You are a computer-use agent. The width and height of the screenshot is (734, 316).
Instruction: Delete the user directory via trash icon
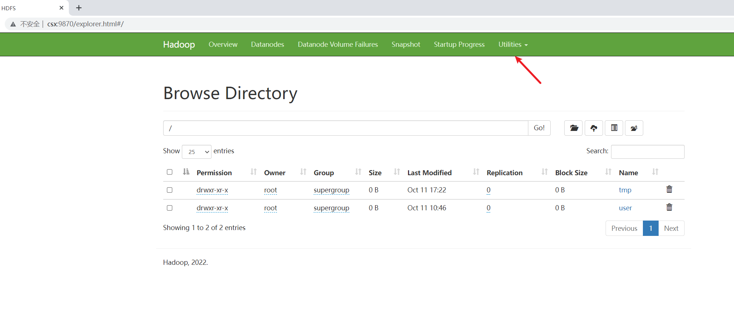point(669,207)
